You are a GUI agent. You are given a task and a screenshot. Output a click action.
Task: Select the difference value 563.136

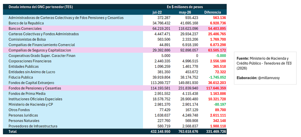[x=219, y=18]
